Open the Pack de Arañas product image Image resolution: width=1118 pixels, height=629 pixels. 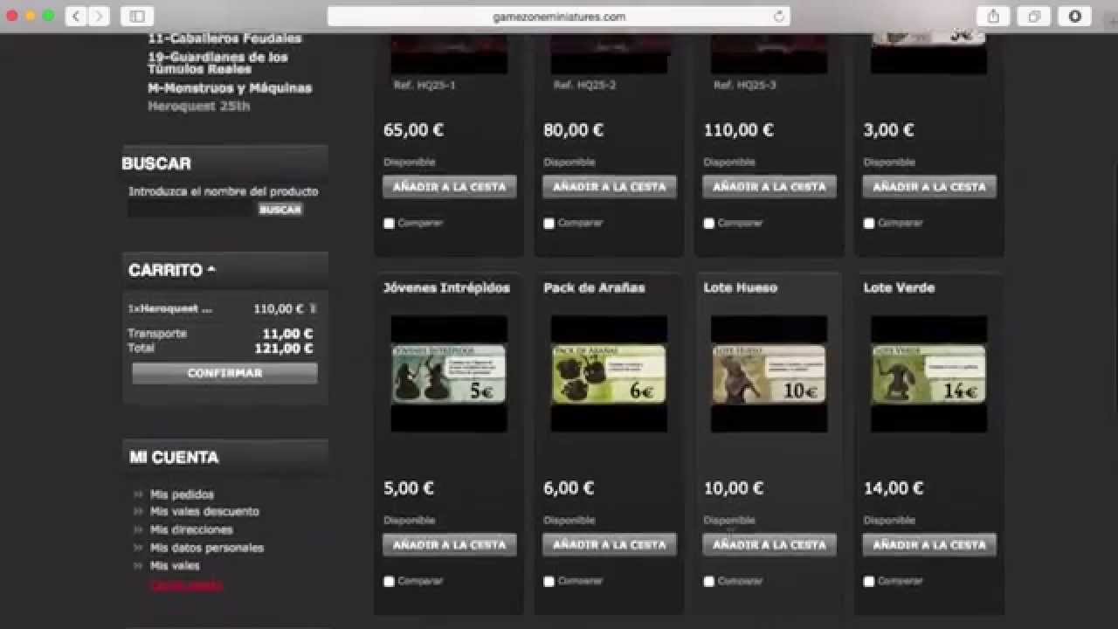(x=609, y=374)
